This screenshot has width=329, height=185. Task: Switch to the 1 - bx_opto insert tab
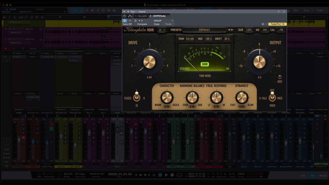pos(141,16)
